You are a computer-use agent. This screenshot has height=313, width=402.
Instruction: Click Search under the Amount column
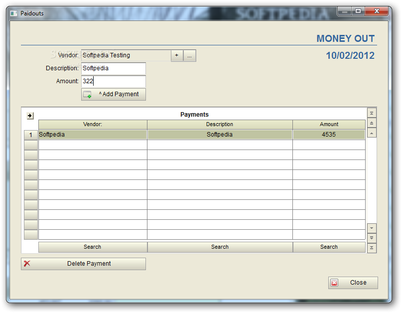point(329,247)
